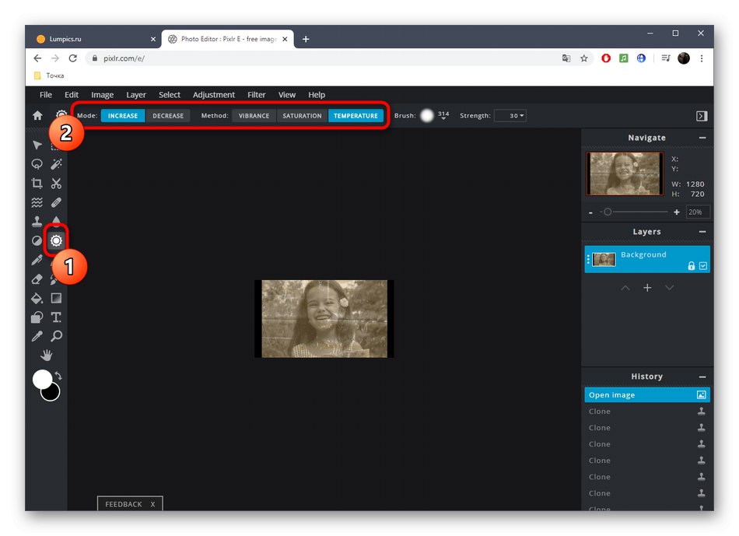Go to Pixlr home screen
The height and width of the screenshot is (536, 739).
point(37,115)
